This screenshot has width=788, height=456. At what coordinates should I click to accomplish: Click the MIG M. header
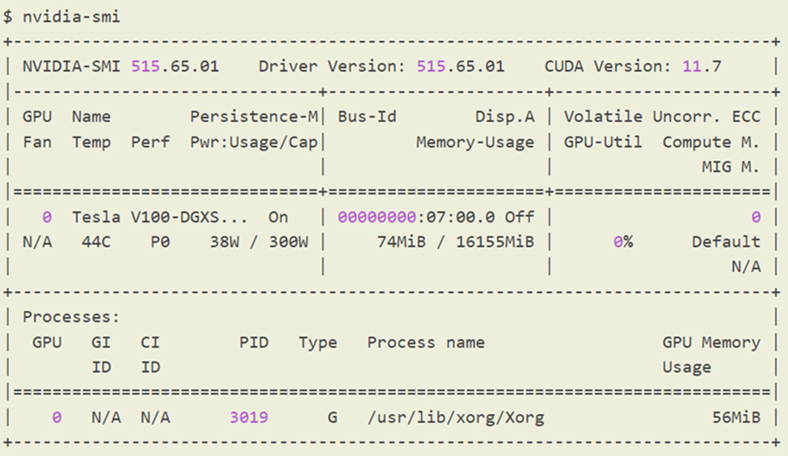pos(731,166)
